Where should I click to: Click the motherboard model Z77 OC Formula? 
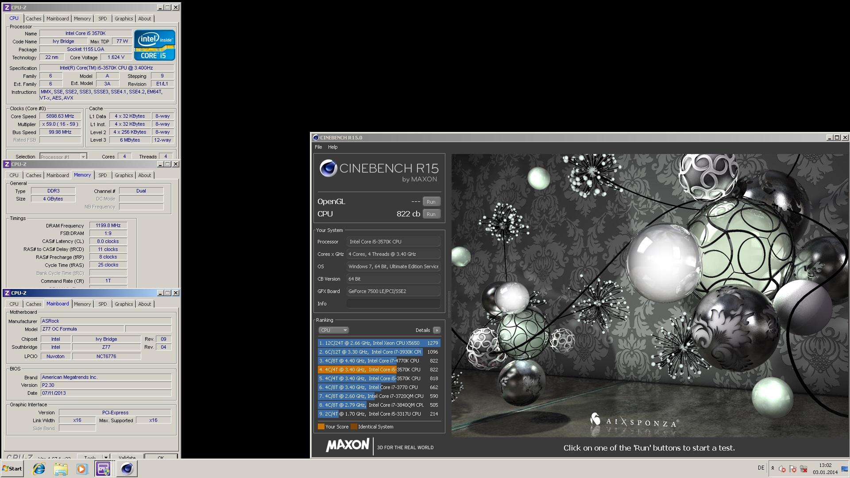click(82, 329)
